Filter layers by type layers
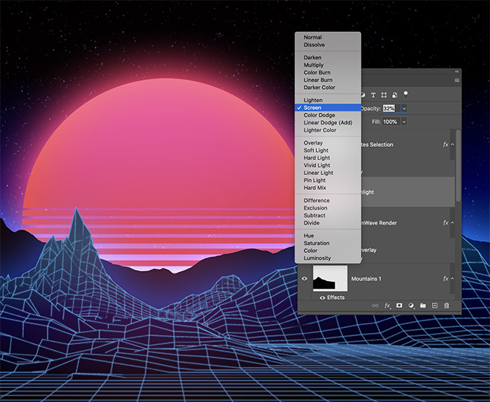 [373, 94]
